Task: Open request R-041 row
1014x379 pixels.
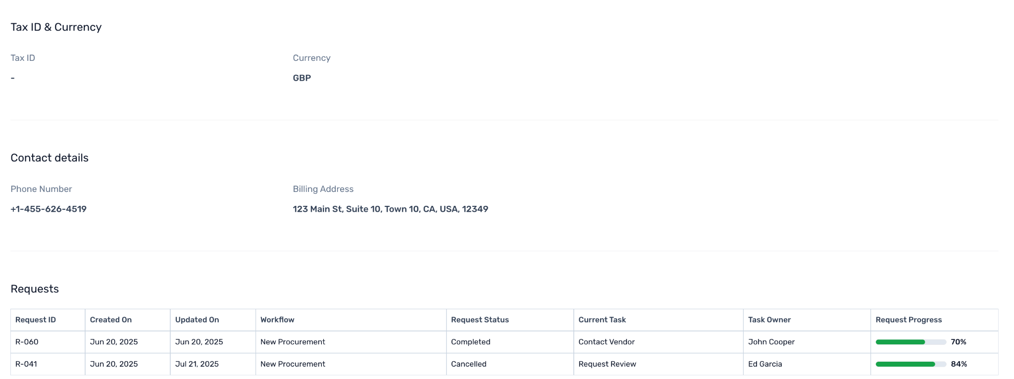Action: point(504,364)
